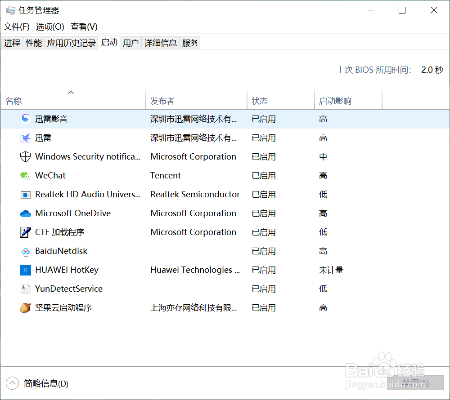Switch to the 服务 tab
The width and height of the screenshot is (450, 400).
click(189, 42)
